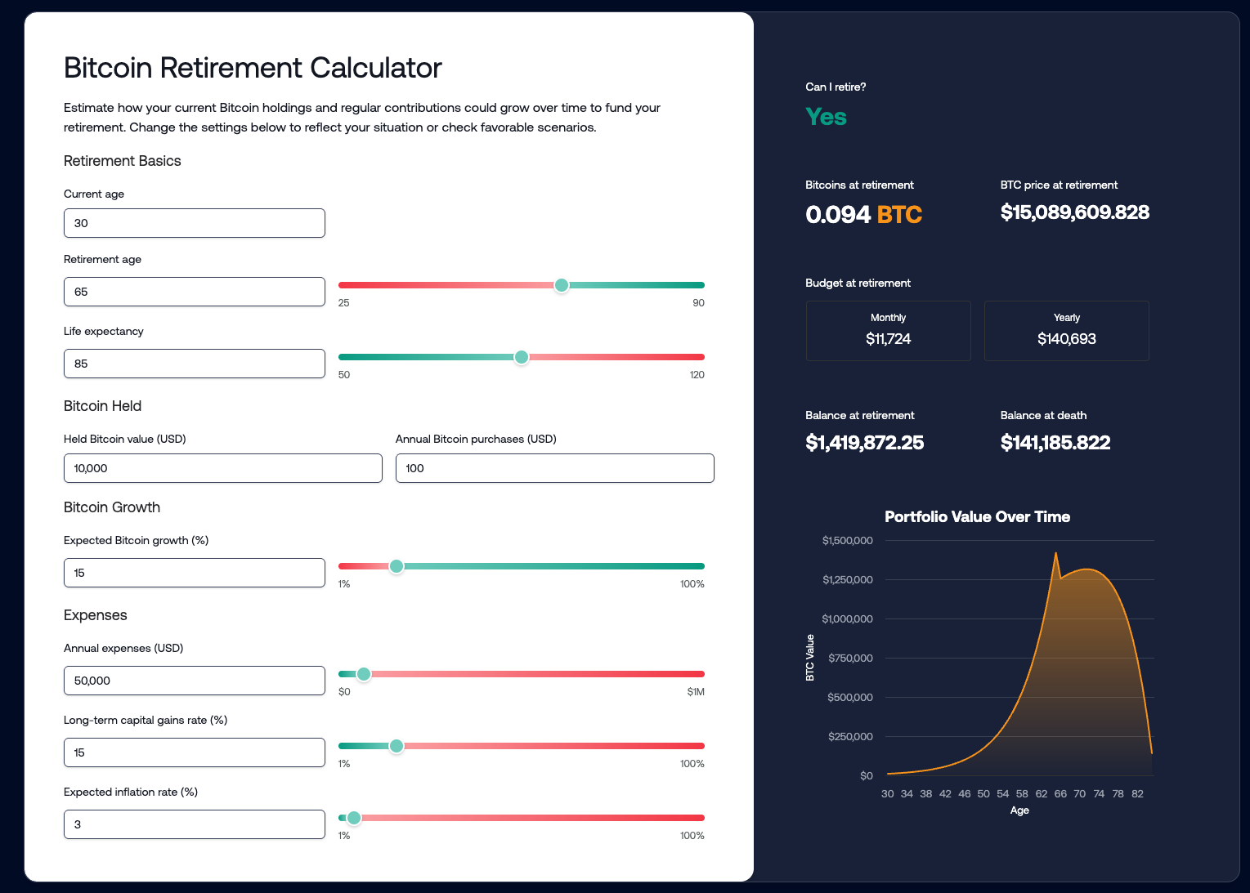1250x893 pixels.
Task: Click the Annual expenses slider handle
Action: coord(365,674)
